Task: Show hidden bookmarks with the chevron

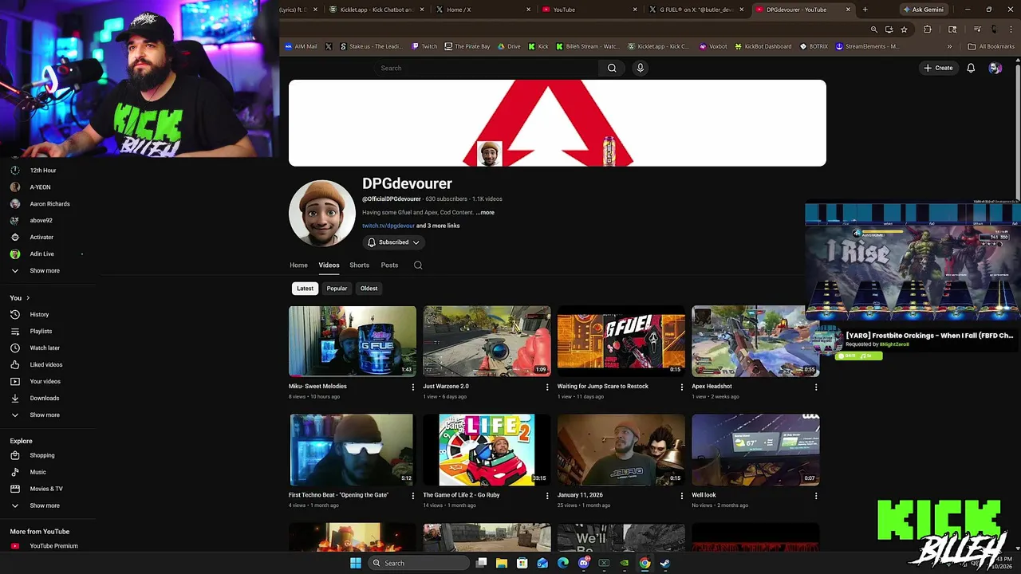Action: coord(949,46)
